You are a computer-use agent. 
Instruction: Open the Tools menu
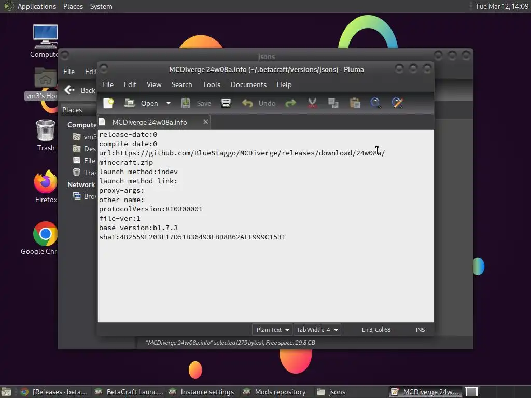click(212, 84)
